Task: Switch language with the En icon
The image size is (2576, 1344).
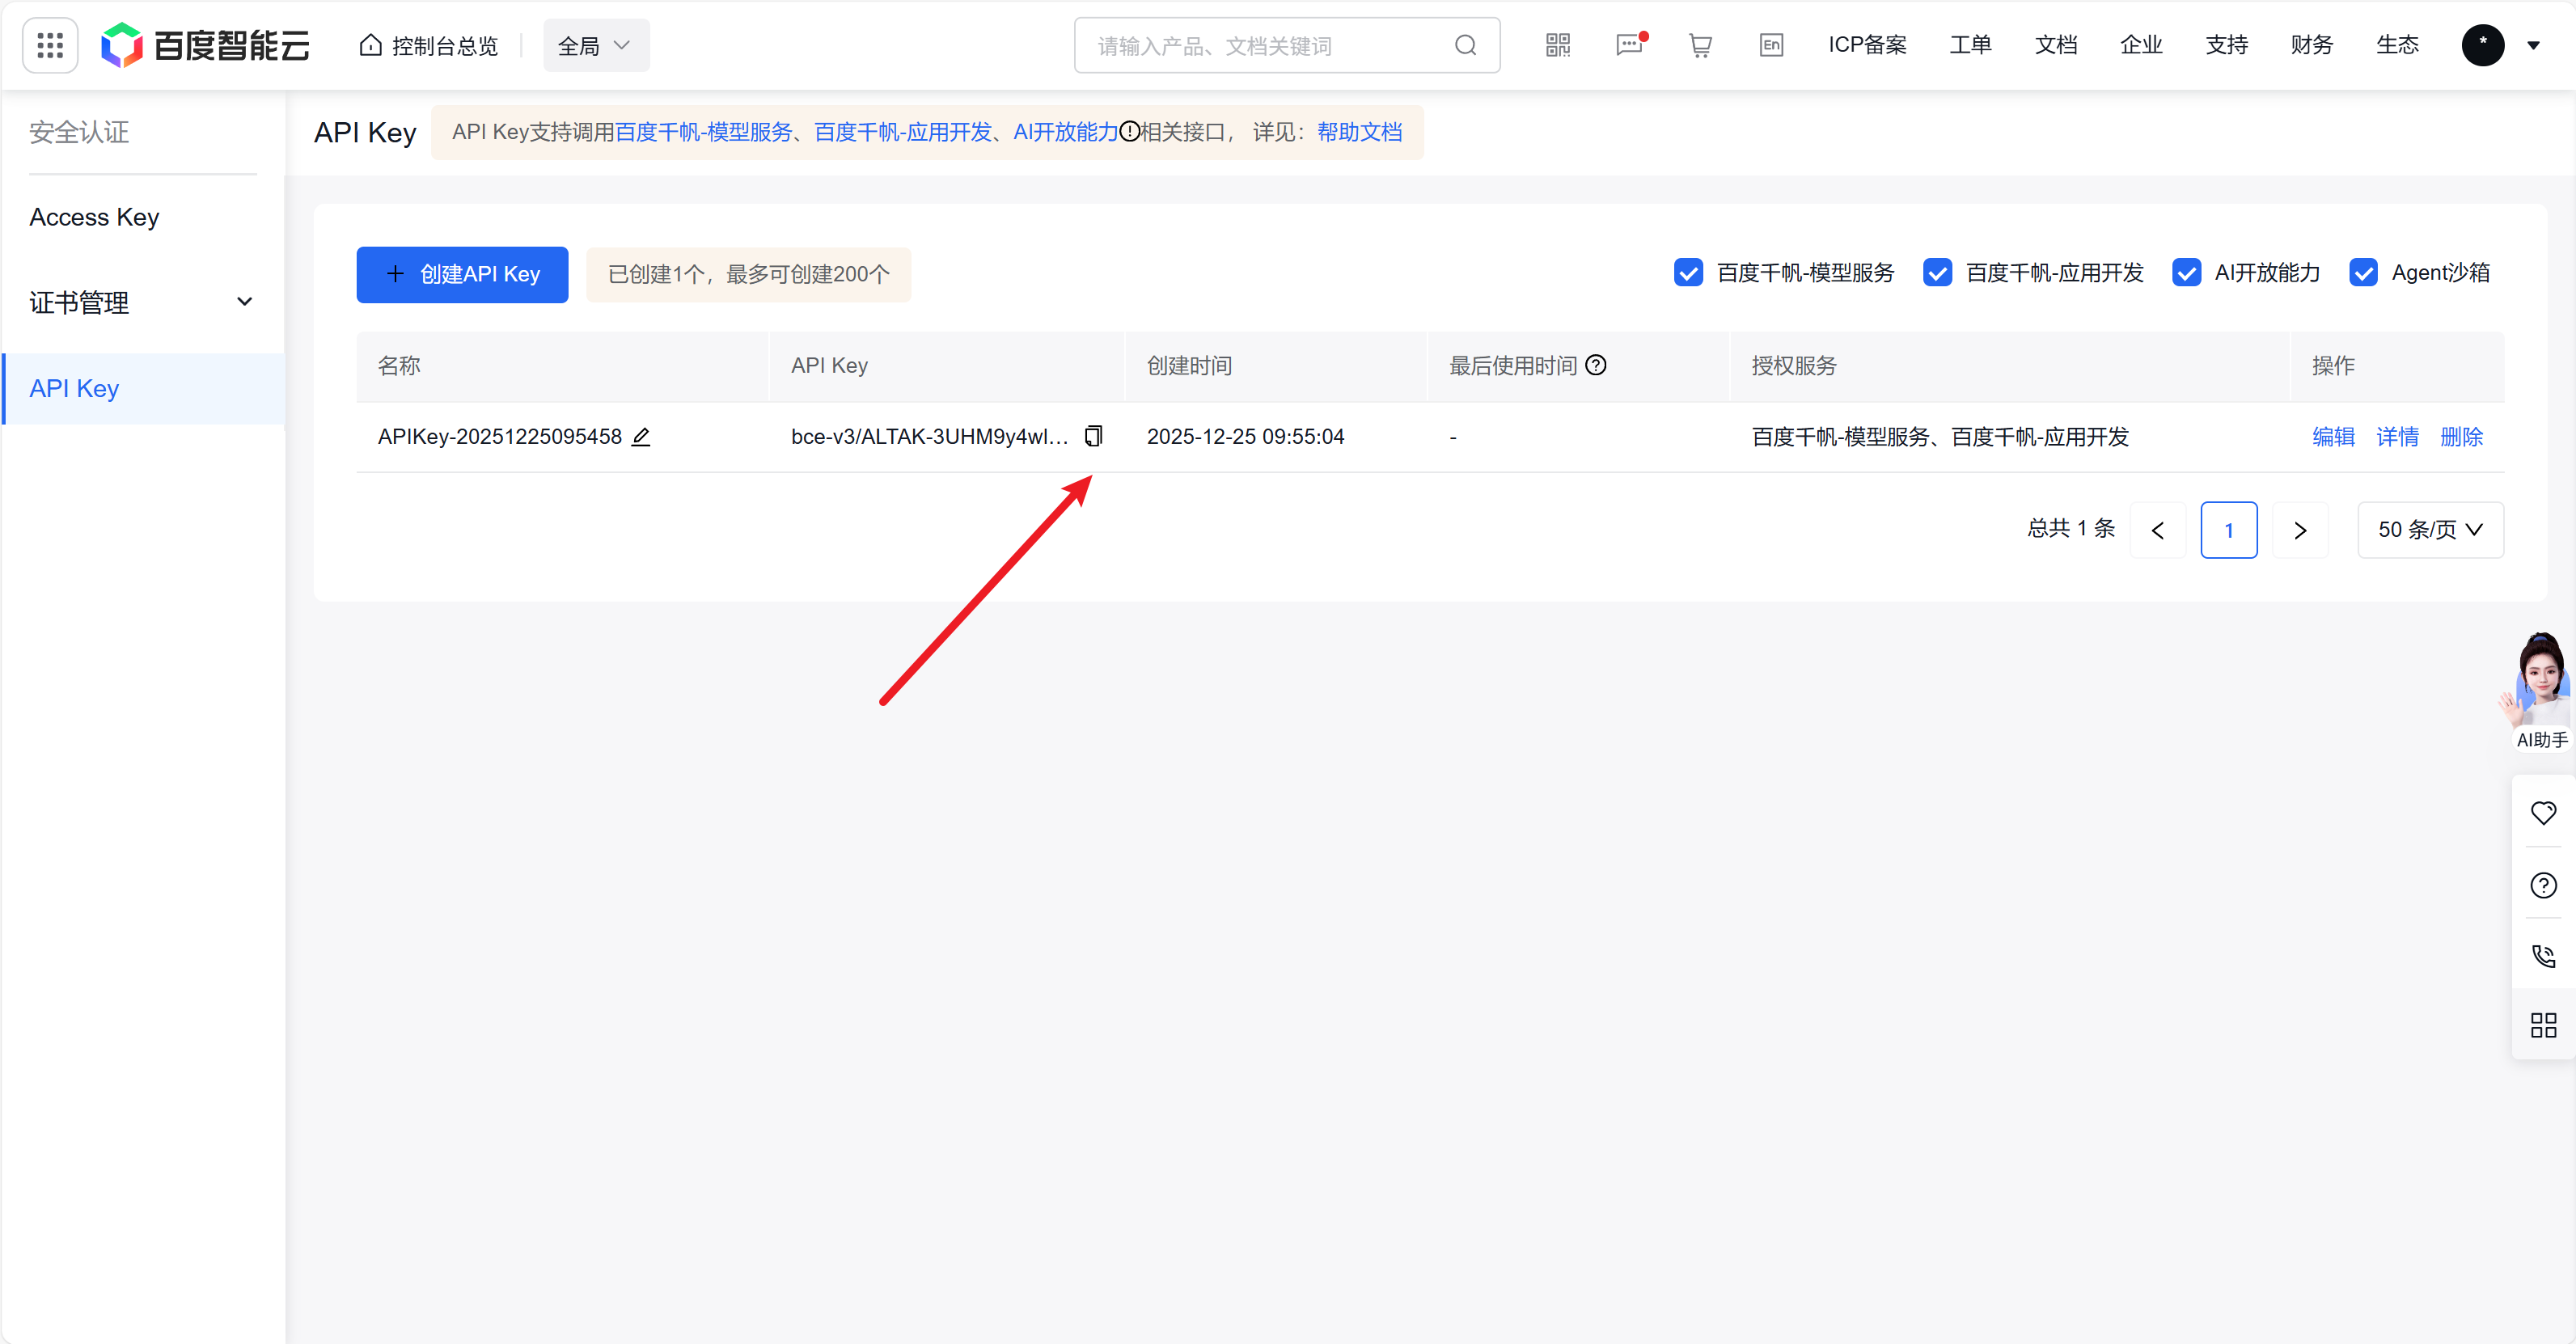Action: click(1771, 45)
